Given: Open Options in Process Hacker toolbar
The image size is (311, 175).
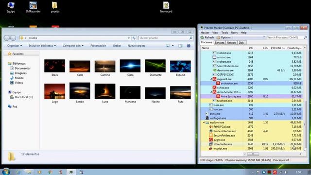Looking at the screenshot, I should [x=224, y=37].
